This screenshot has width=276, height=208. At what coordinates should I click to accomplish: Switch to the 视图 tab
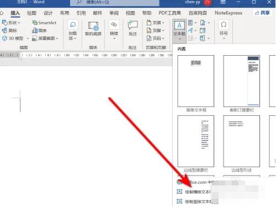click(130, 13)
